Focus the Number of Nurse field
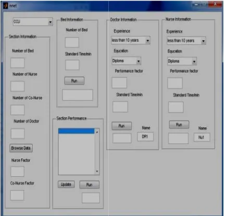226x216 pixels. pyautogui.click(x=18, y=86)
